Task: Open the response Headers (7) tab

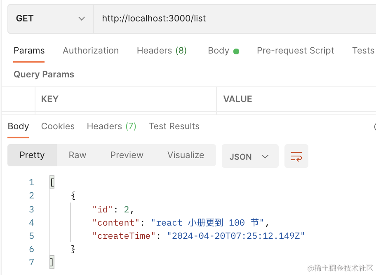Action: tap(111, 126)
